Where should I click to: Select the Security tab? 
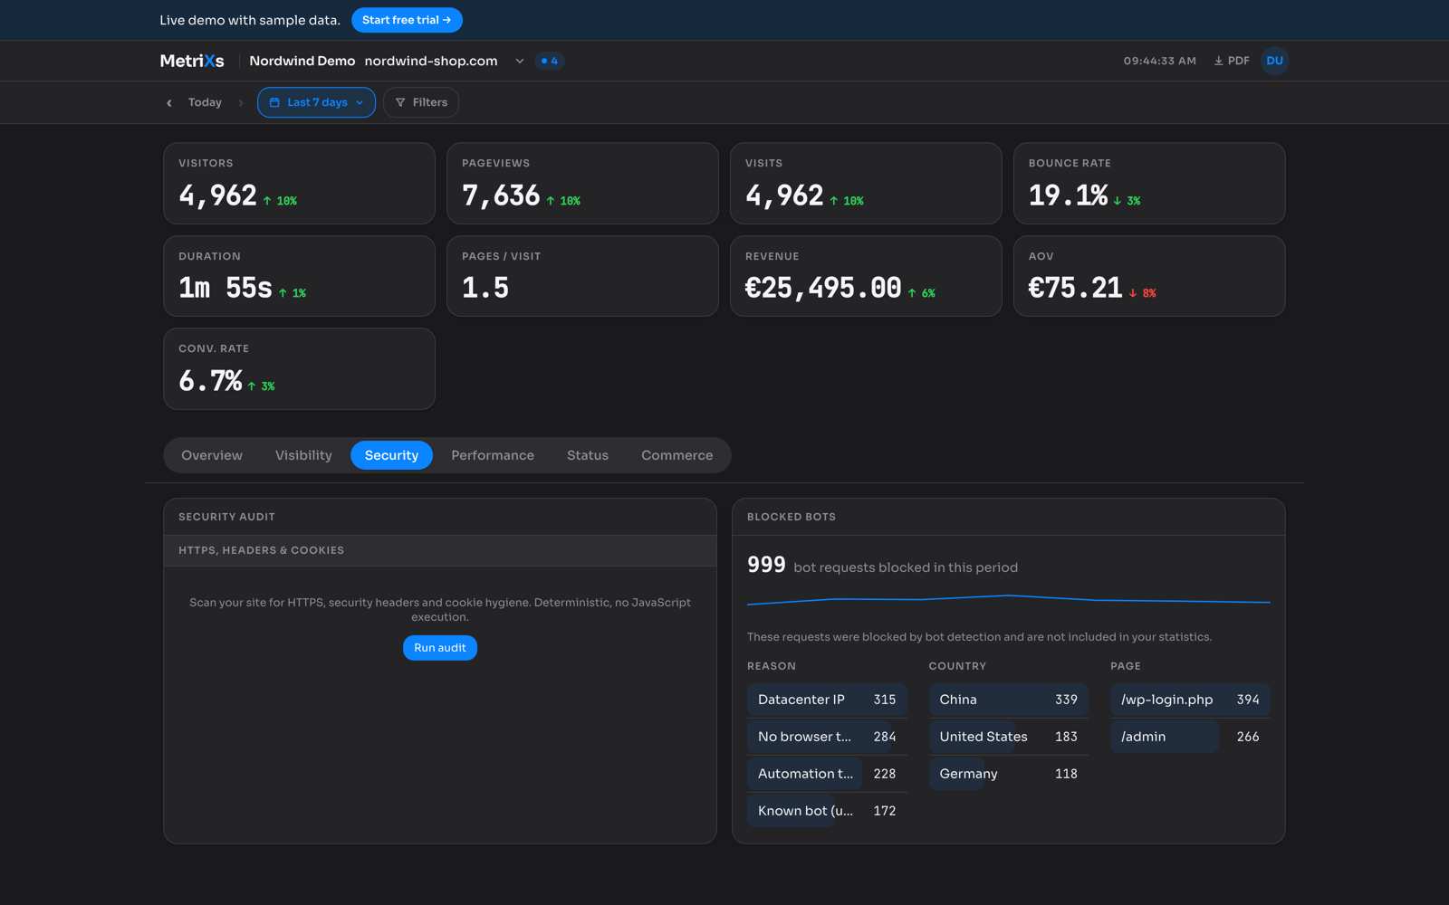391,455
